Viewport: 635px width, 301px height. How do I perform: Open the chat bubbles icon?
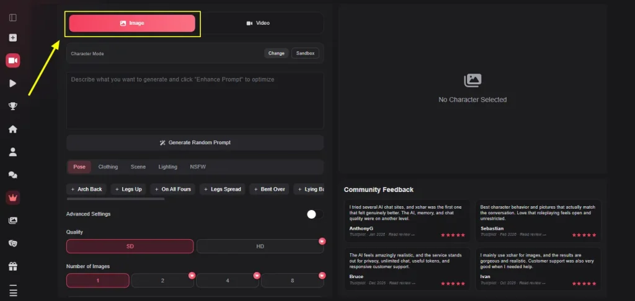coord(13,175)
